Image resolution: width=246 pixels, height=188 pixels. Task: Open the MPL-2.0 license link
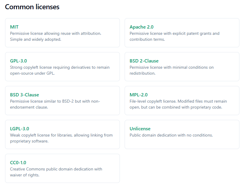coord(138,95)
